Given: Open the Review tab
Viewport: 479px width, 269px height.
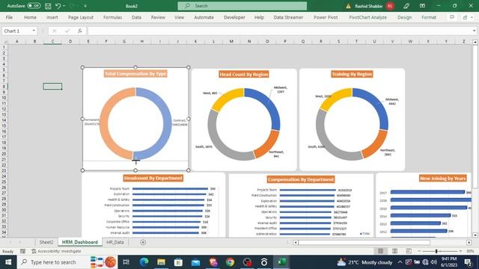Looking at the screenshot, I should click(x=158, y=17).
